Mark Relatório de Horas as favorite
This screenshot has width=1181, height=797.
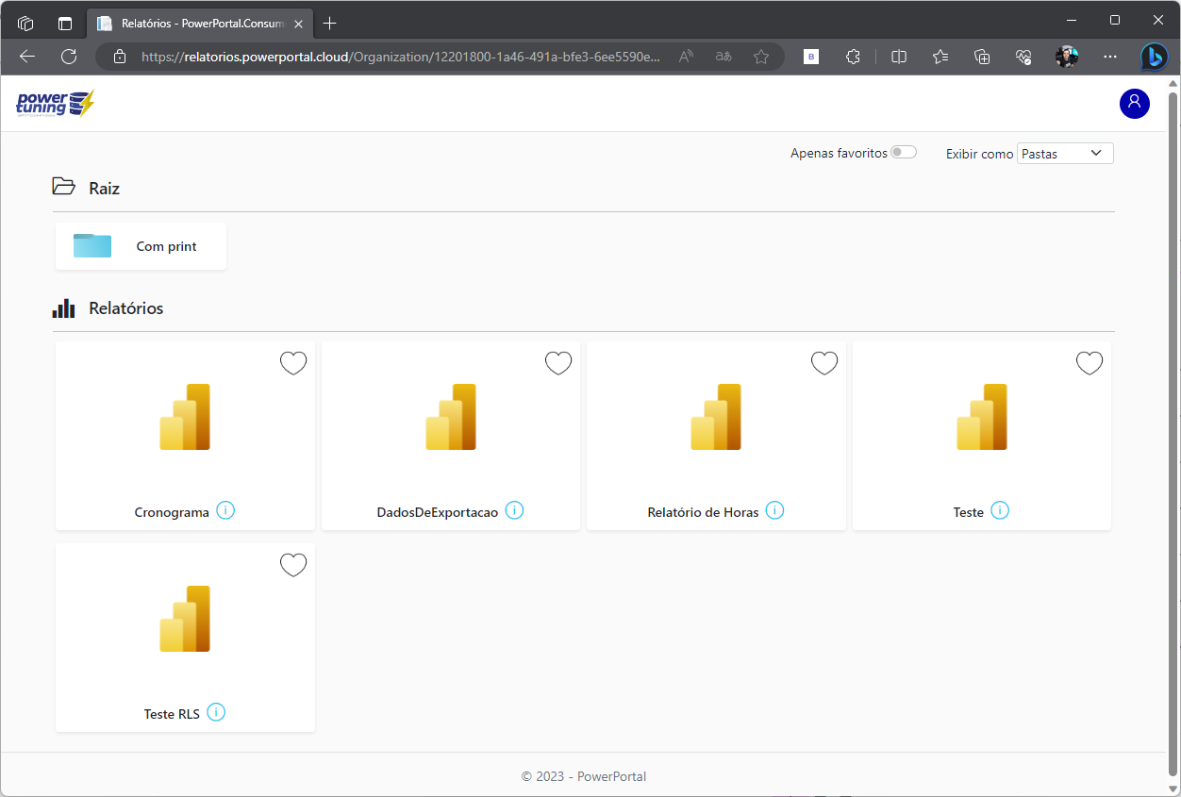point(824,363)
